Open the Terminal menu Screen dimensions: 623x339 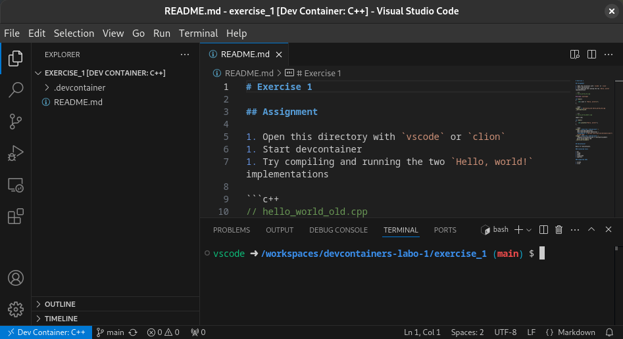[198, 33]
